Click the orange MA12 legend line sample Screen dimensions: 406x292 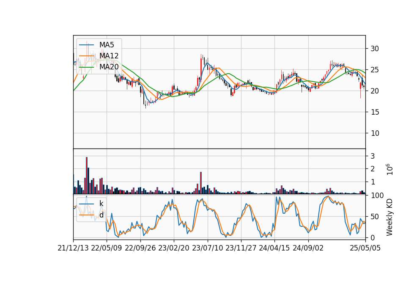coord(86,56)
